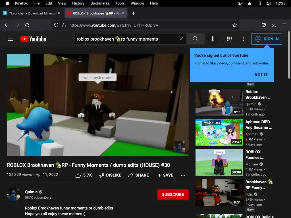291x218 pixels.
Task: Clear the YouTube search query
Action: pyautogui.click(x=181, y=39)
